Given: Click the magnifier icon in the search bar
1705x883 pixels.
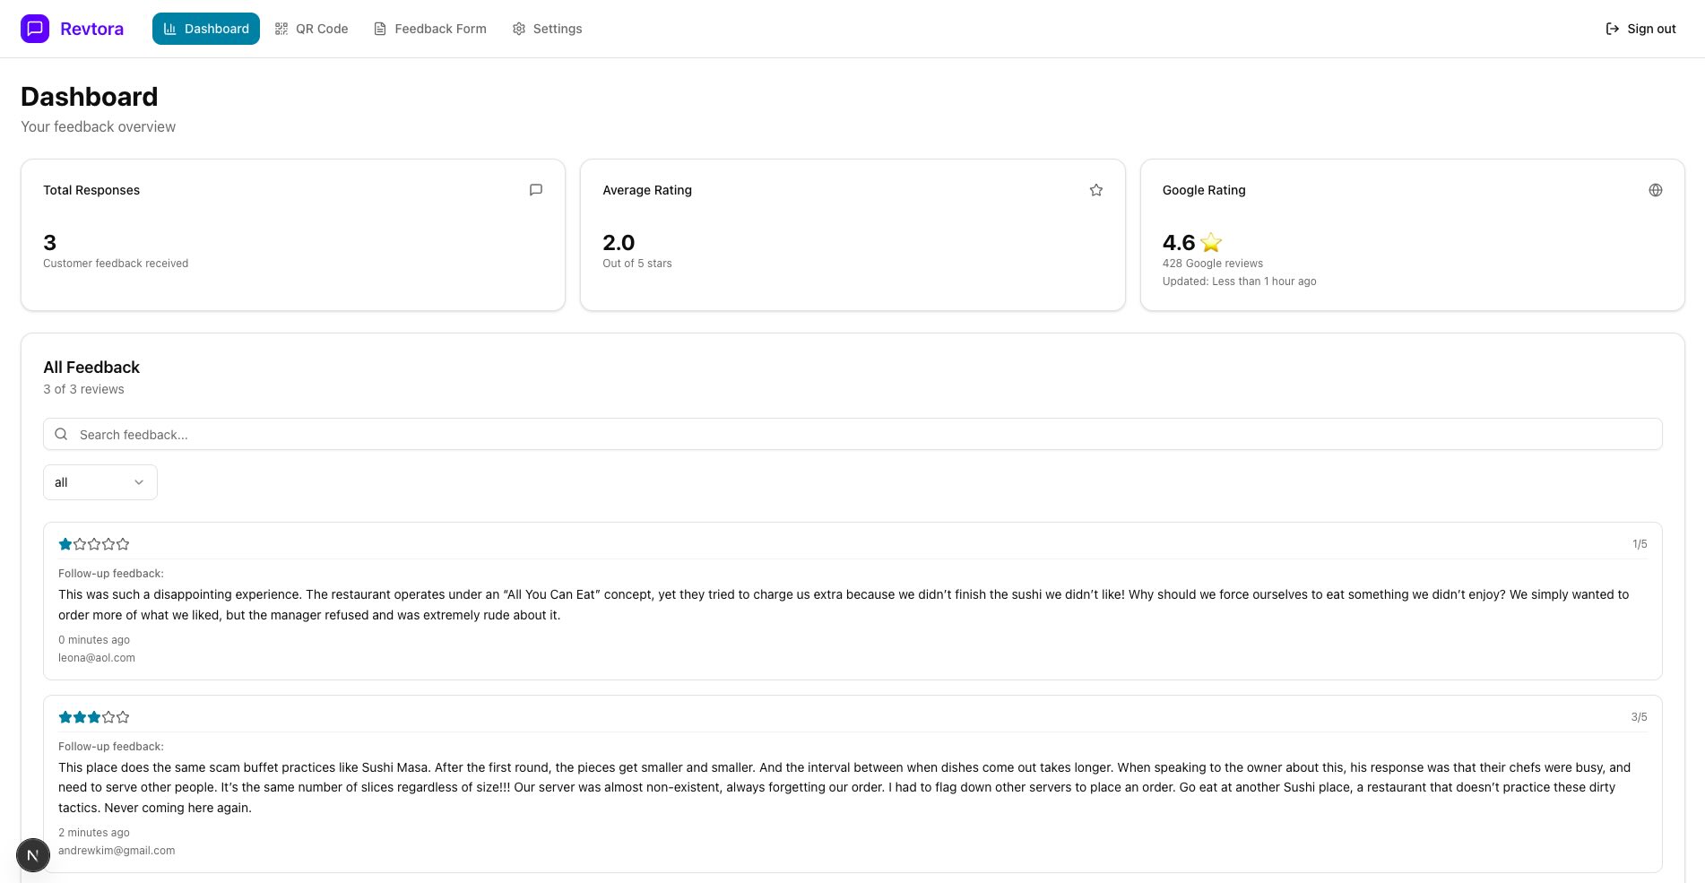Looking at the screenshot, I should 61,433.
